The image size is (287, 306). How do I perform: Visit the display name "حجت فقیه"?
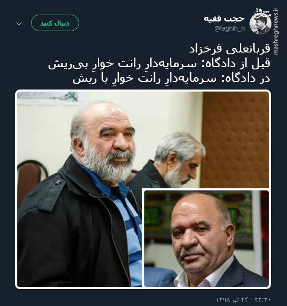click(224, 19)
